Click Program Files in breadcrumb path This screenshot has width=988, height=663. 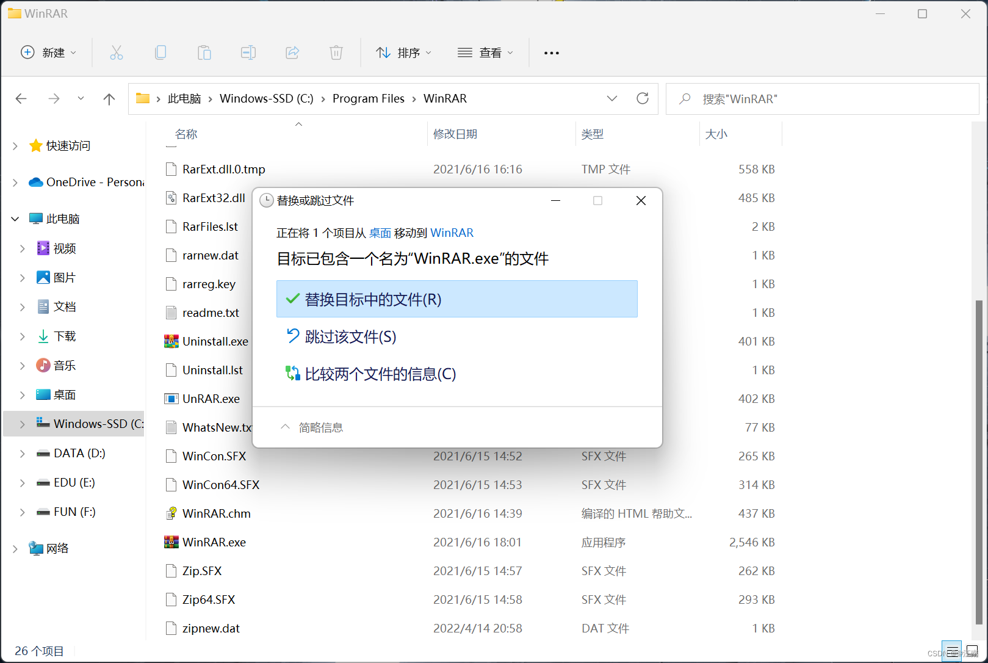tap(369, 98)
